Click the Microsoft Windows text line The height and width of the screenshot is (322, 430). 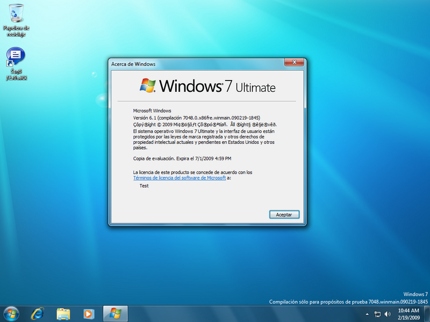point(152,111)
